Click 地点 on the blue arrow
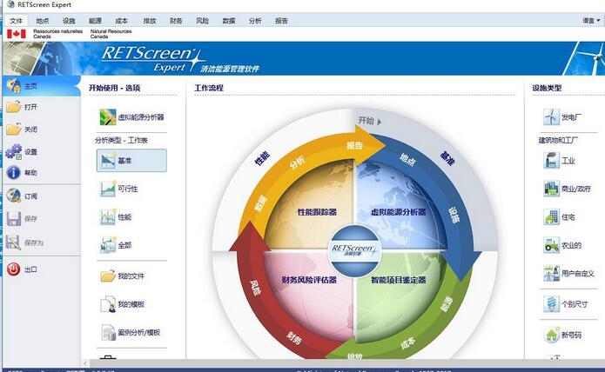The image size is (605, 372). (407, 159)
